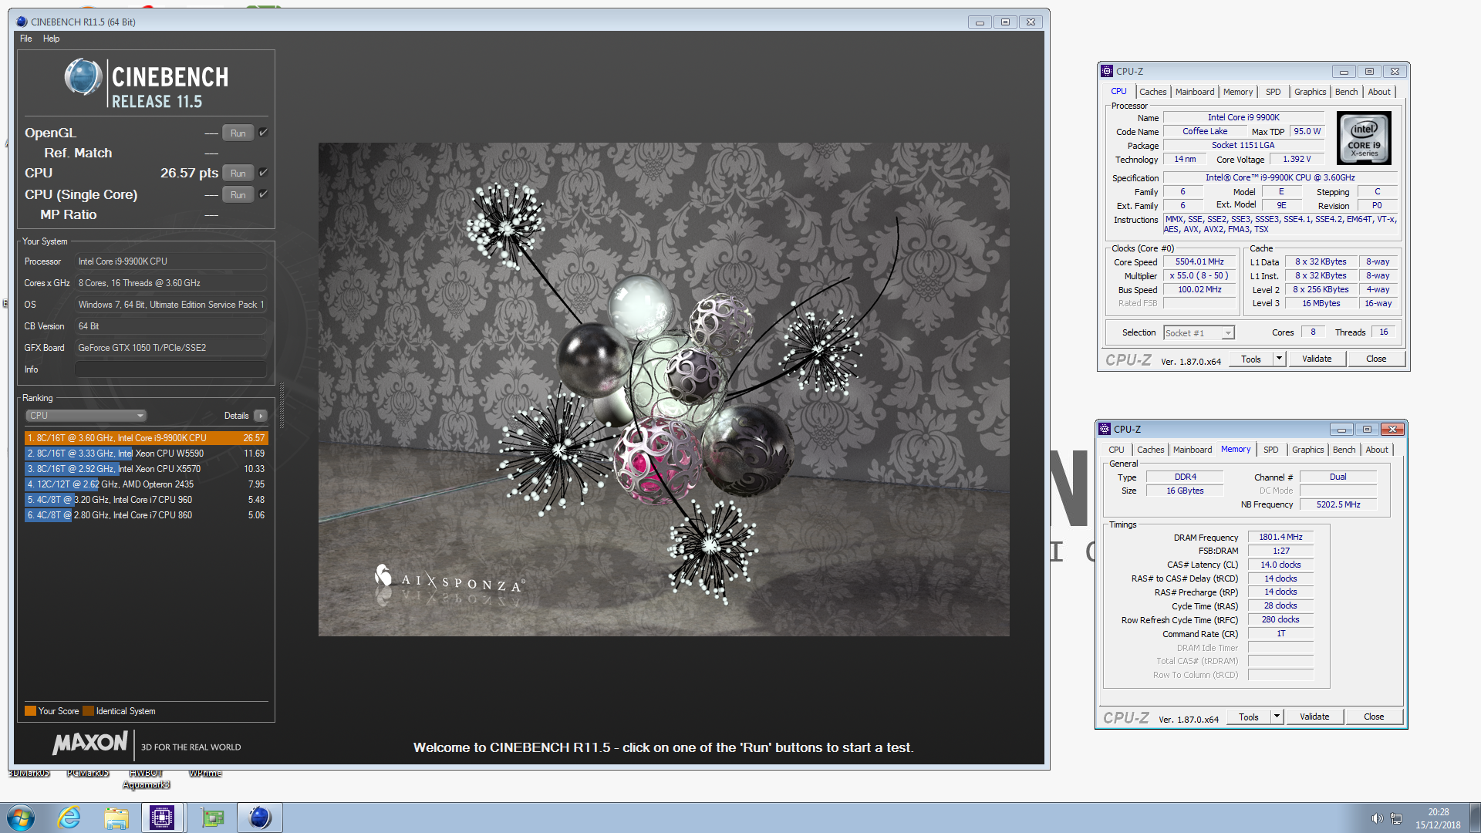Click the orange Your Score legend swatch
Screen dimensions: 1481x833
[x=30, y=711]
